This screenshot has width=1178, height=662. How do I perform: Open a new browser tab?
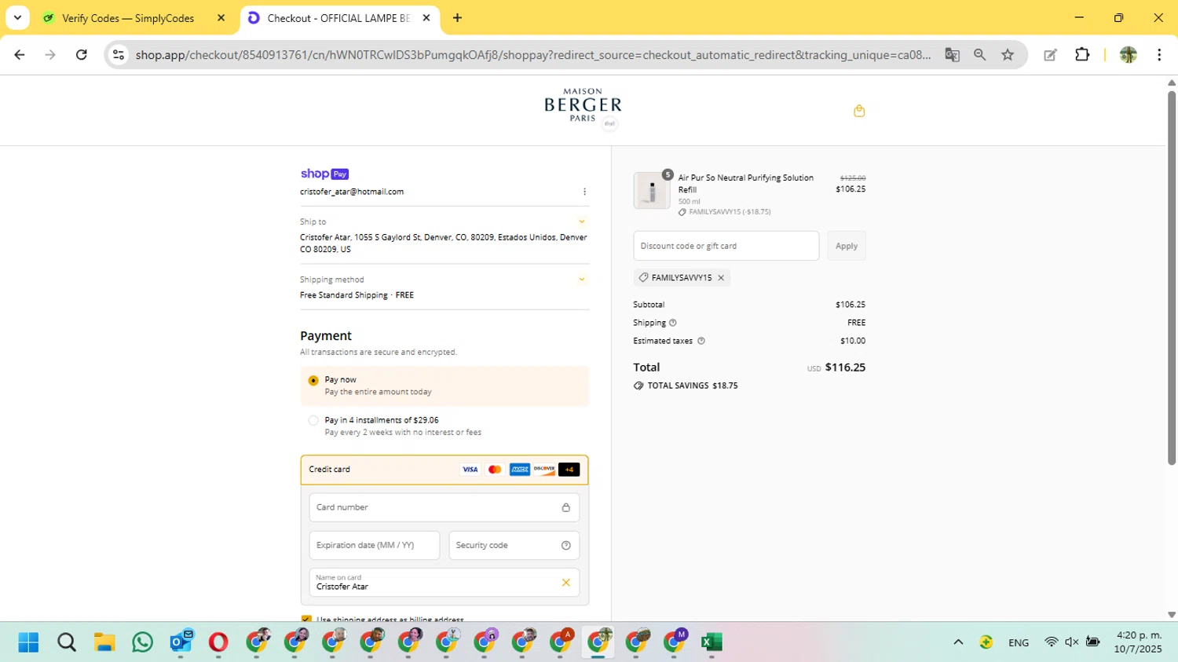pyautogui.click(x=457, y=18)
